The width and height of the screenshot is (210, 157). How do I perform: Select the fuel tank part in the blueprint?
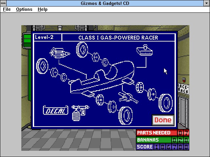click(144, 50)
